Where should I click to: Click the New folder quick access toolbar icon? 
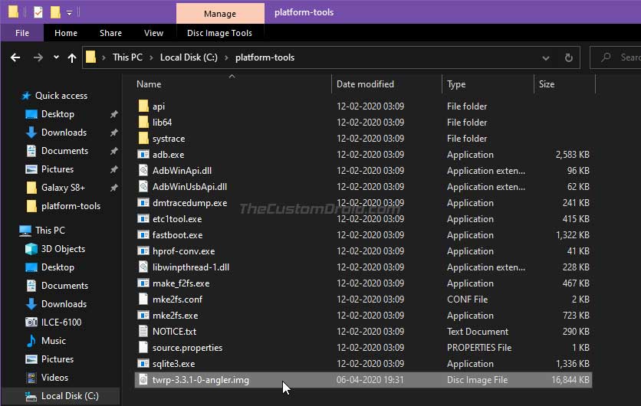click(x=55, y=12)
